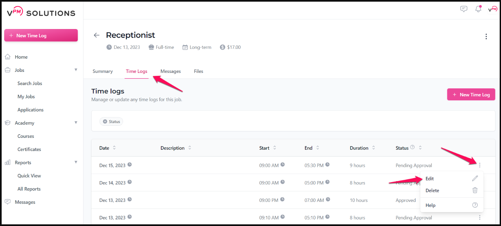
Task: Click the Pending Approval status in Dec 15 row
Action: (414, 165)
